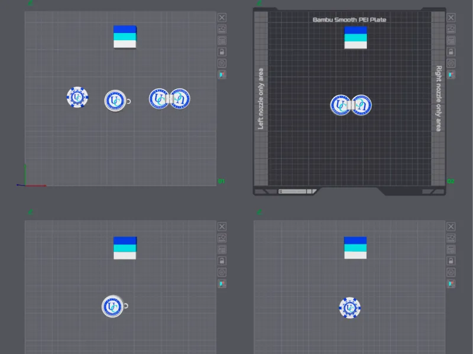
Task: Toggle the lock on bottom-left plate
Action: pos(222,261)
